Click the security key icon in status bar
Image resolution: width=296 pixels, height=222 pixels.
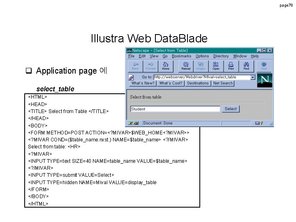134,123
